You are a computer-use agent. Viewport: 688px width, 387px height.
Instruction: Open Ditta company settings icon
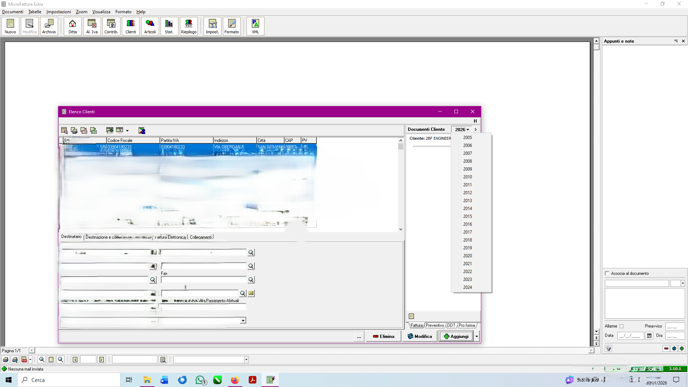point(72,26)
